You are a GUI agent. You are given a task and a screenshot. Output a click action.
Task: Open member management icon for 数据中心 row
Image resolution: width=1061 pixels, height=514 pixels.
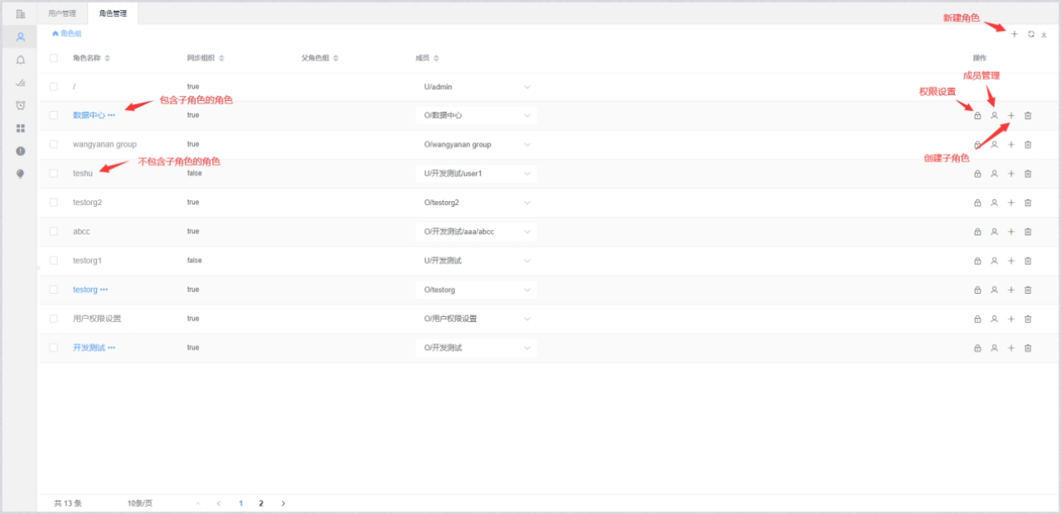click(994, 116)
